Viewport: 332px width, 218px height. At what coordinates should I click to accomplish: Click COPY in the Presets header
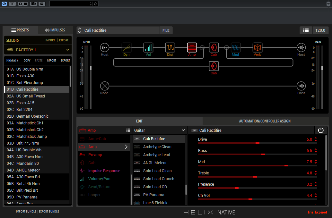pos(27,61)
